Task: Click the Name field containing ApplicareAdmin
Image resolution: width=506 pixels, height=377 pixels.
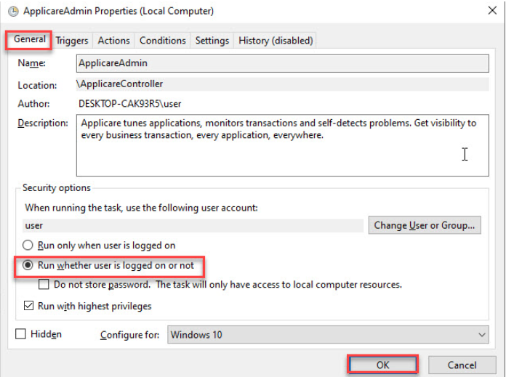Action: 282,63
